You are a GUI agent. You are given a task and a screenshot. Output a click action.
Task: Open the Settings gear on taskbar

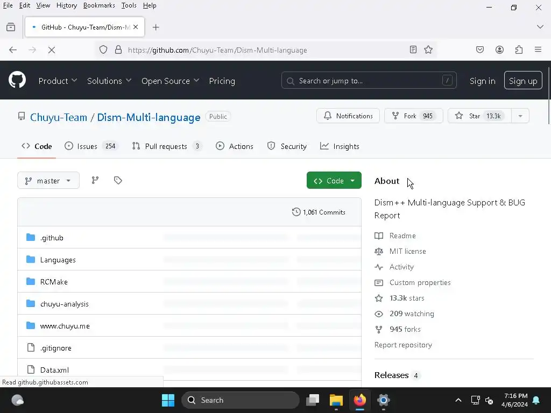click(x=383, y=400)
